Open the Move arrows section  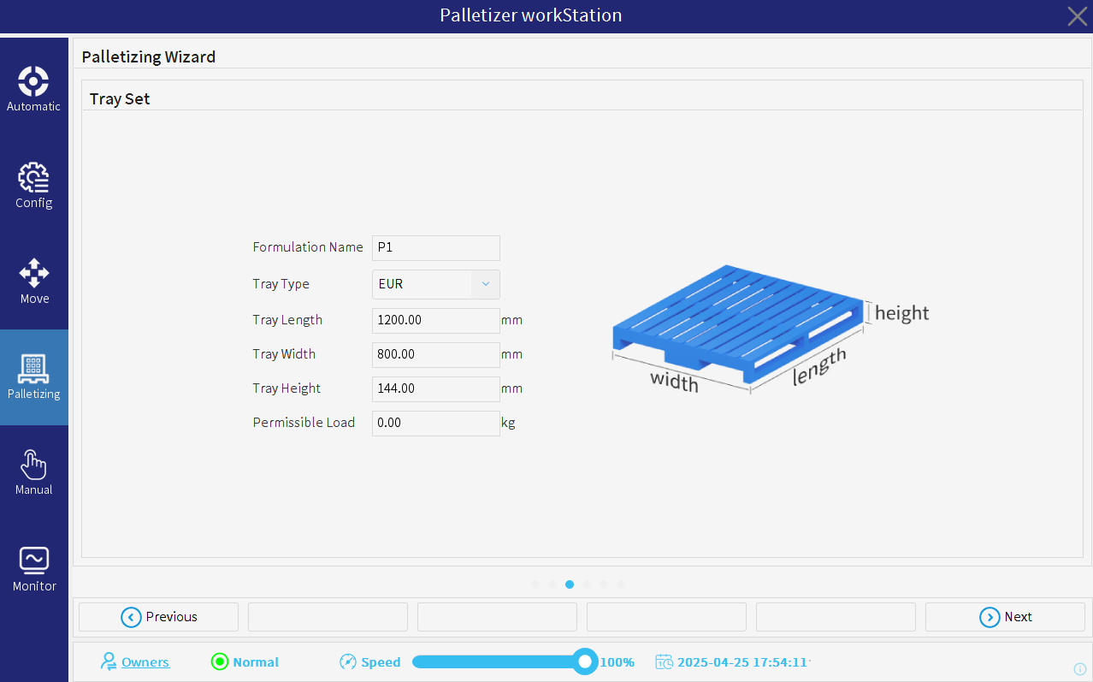point(33,282)
